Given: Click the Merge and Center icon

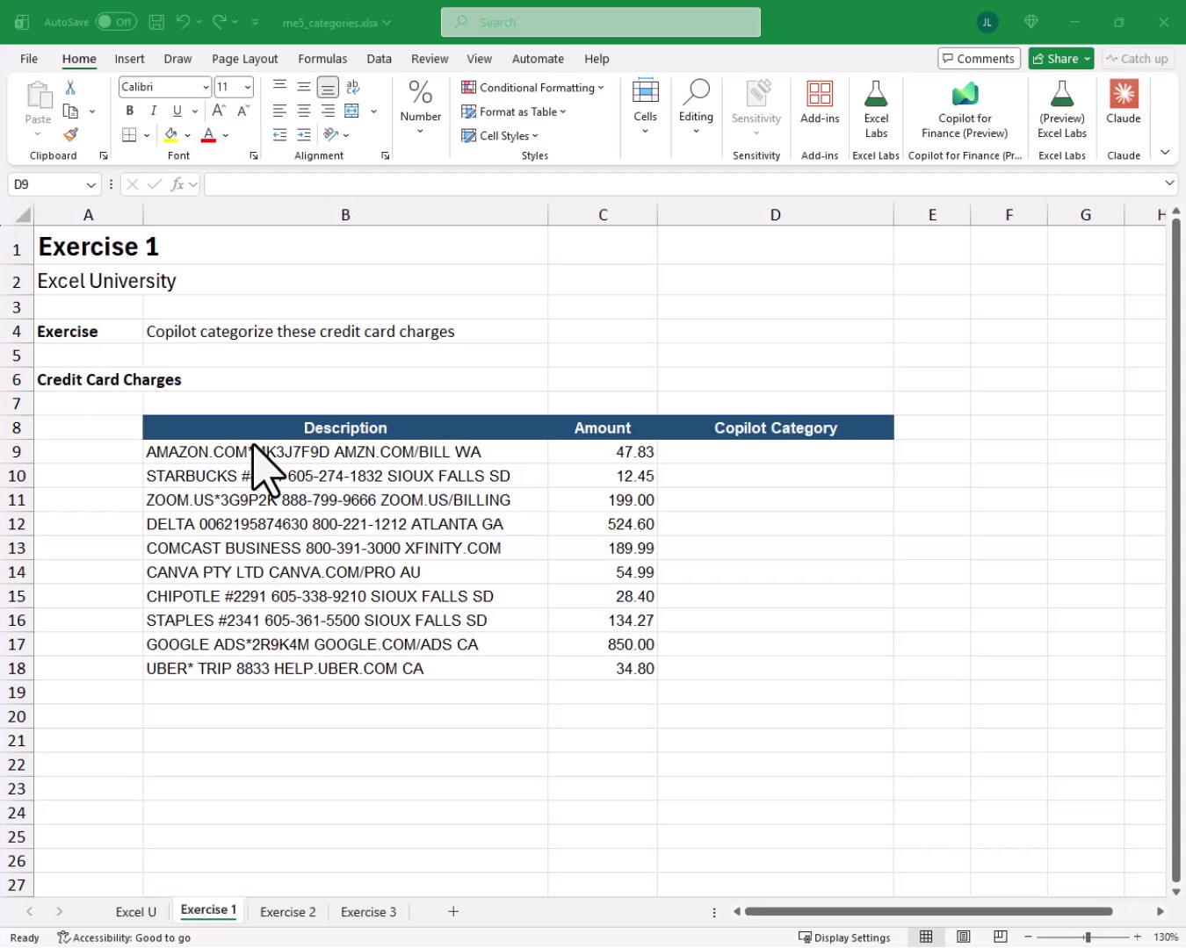Looking at the screenshot, I should (x=352, y=111).
